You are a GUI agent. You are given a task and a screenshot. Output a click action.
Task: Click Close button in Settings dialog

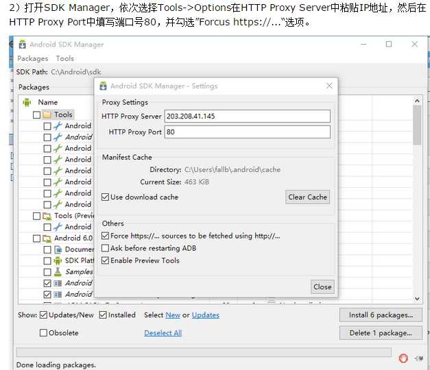(x=322, y=286)
